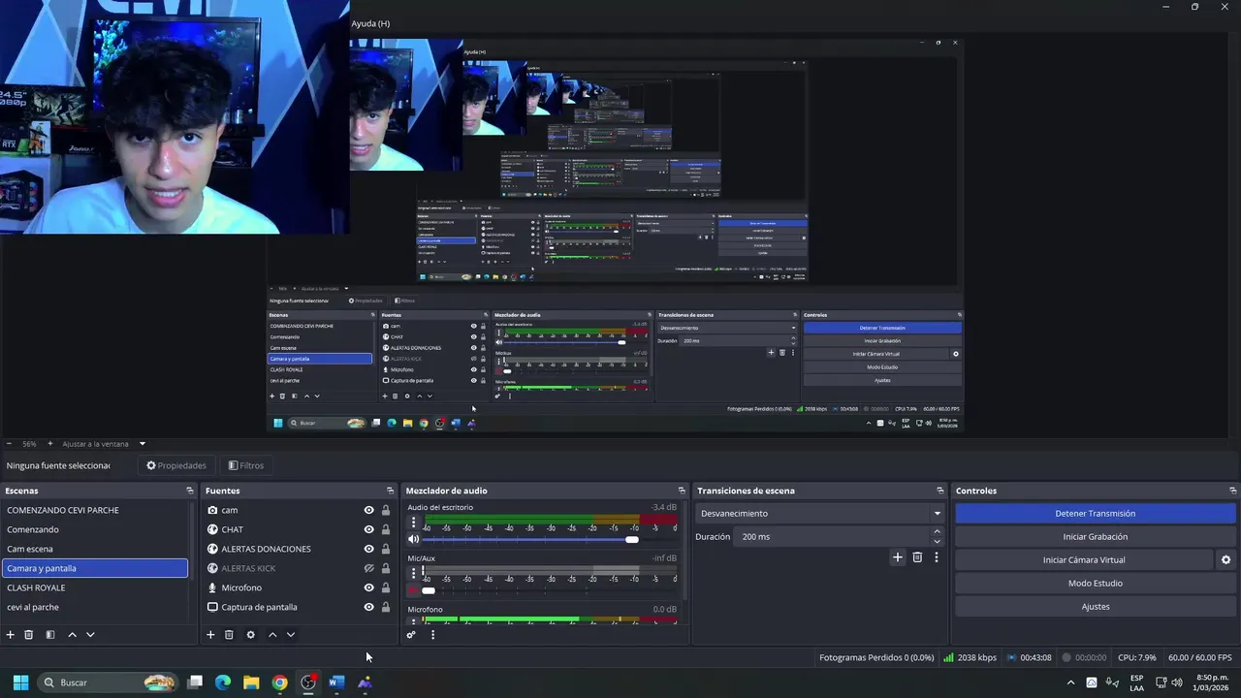Open the Mic/Aux options dots
The width and height of the screenshot is (1241, 698).
point(414,574)
